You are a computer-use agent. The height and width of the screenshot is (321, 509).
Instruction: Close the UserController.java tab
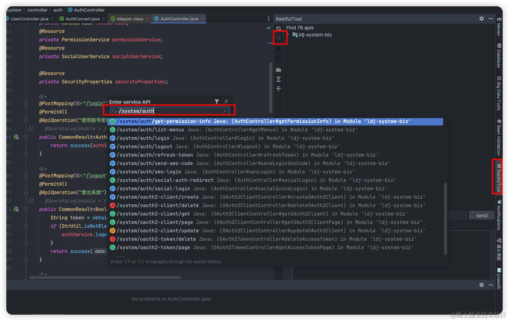[52, 19]
